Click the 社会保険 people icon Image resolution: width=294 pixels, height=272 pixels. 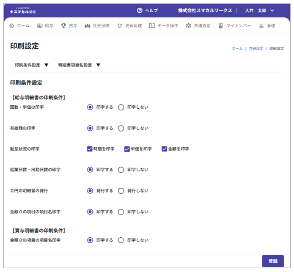tap(88, 26)
